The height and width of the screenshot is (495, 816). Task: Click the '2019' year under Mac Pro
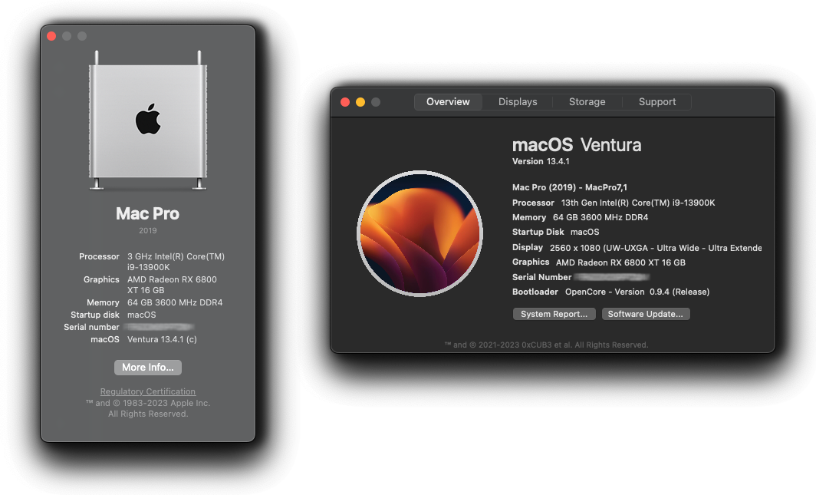coord(148,230)
